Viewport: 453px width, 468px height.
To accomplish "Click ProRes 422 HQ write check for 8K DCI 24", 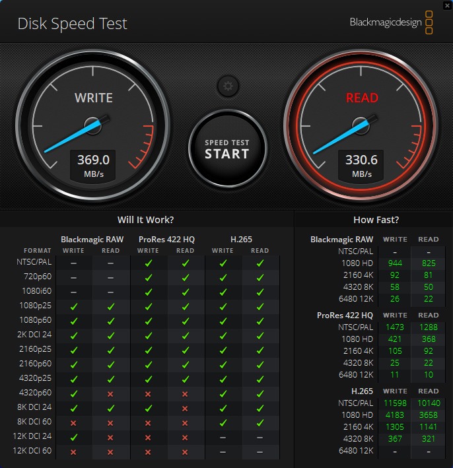I will [149, 409].
